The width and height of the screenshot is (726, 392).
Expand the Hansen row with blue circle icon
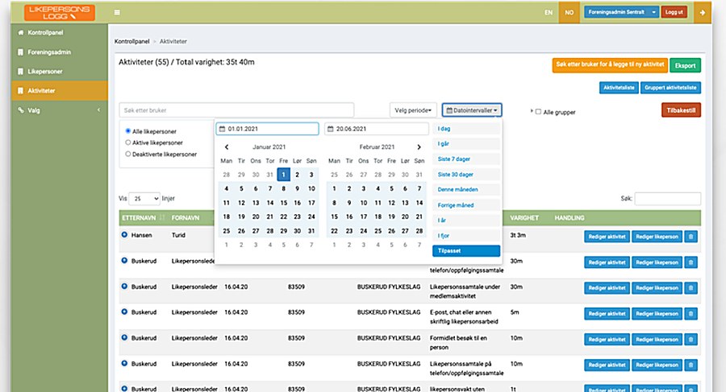124,235
